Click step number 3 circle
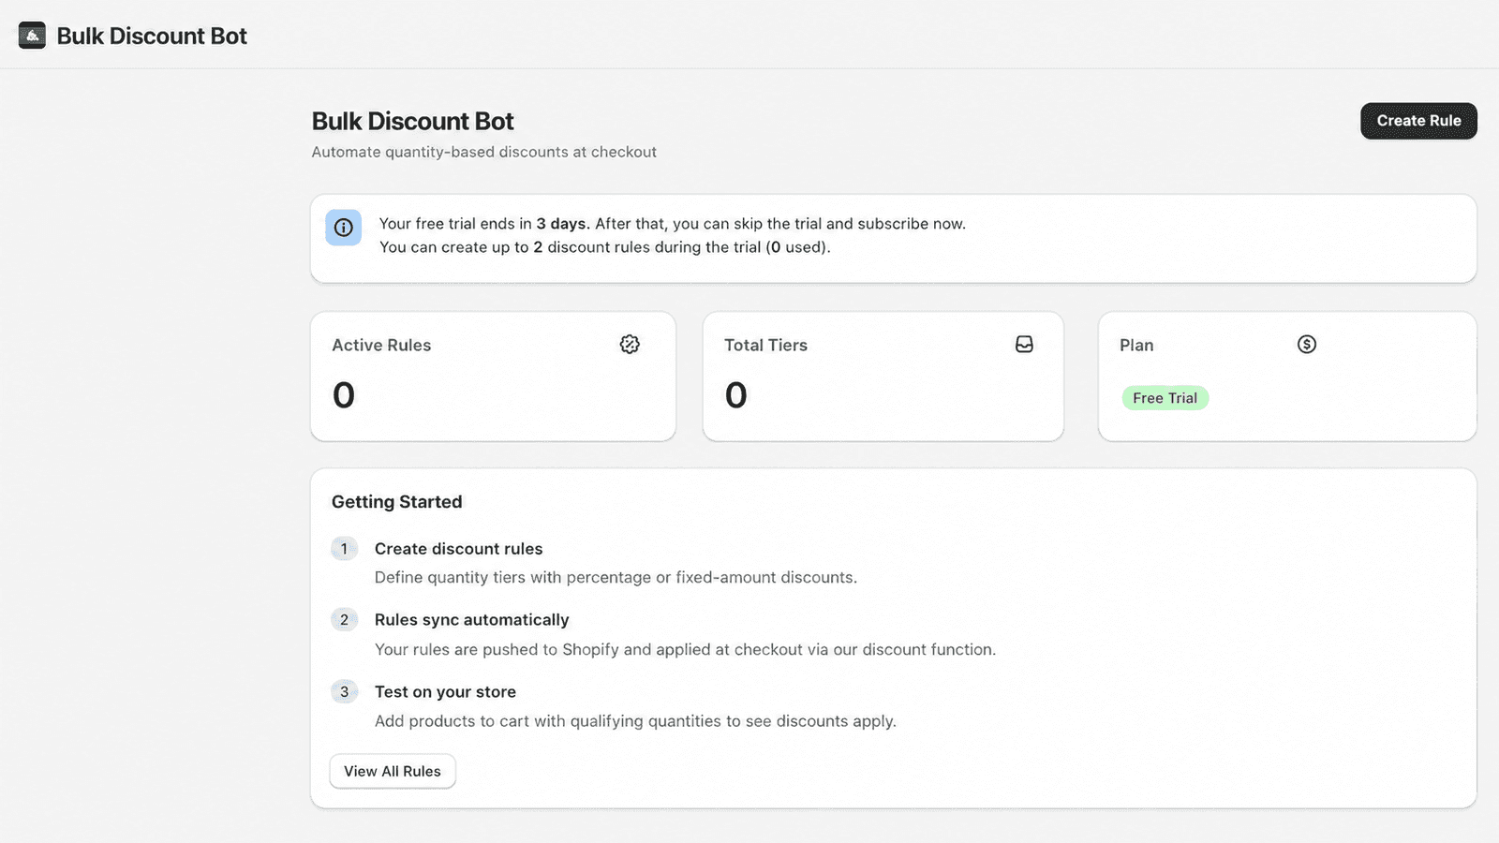The width and height of the screenshot is (1499, 843). 344,692
